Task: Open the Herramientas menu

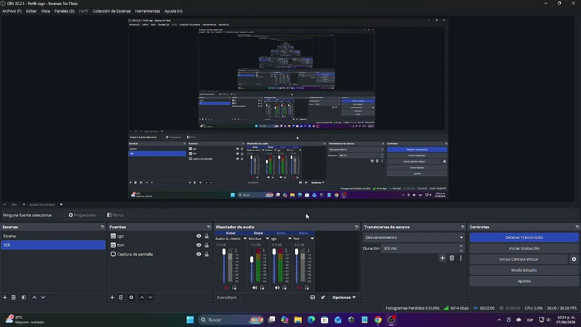Action: [148, 11]
